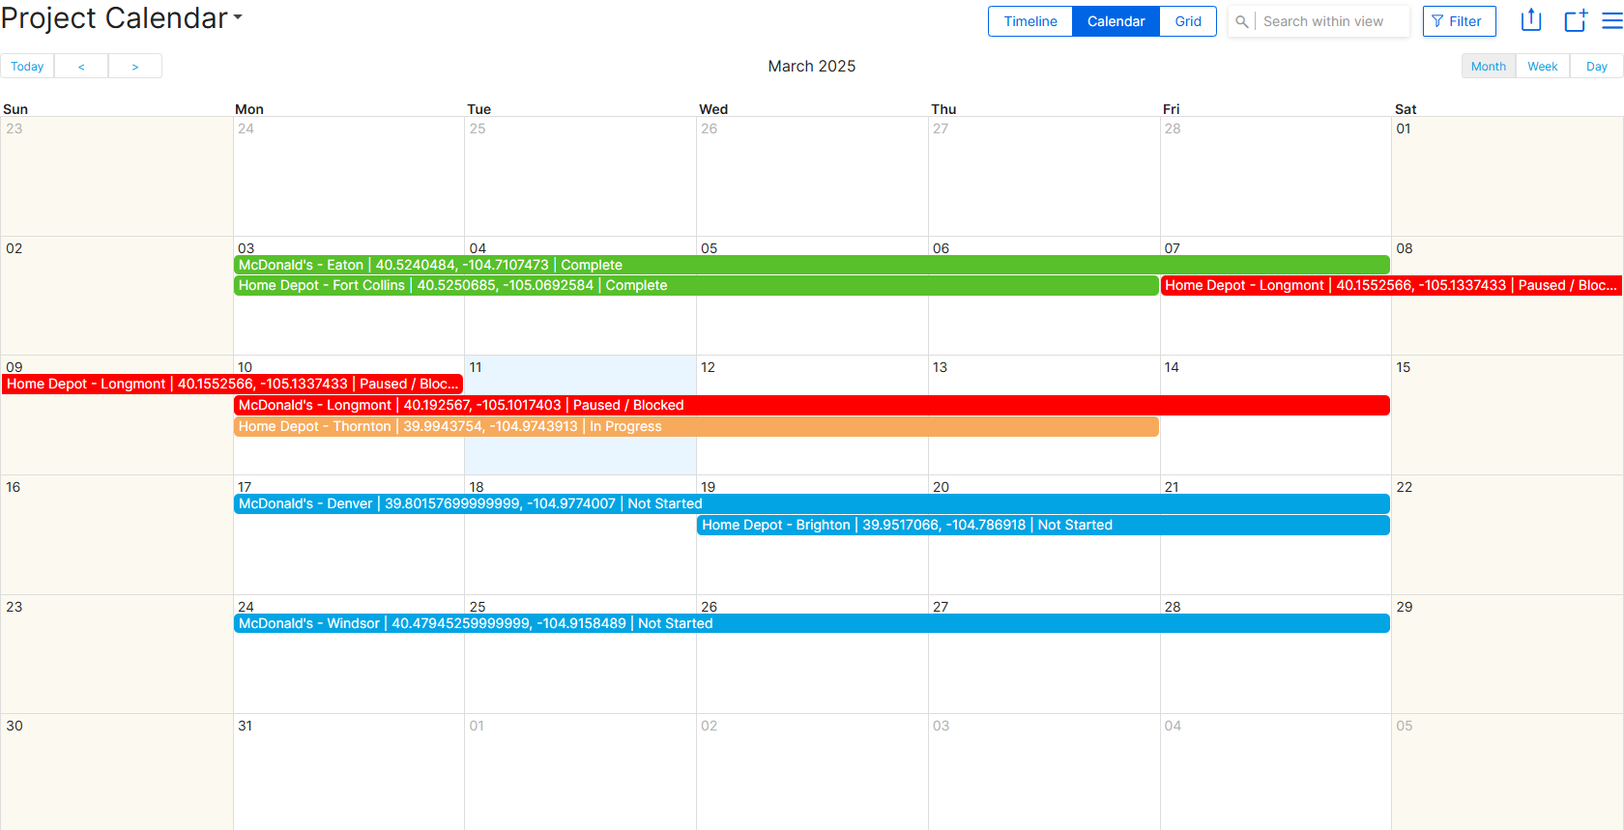Image resolution: width=1624 pixels, height=830 pixels.
Task: Open McDonald's - Windsor Not Started event
Action: (812, 623)
